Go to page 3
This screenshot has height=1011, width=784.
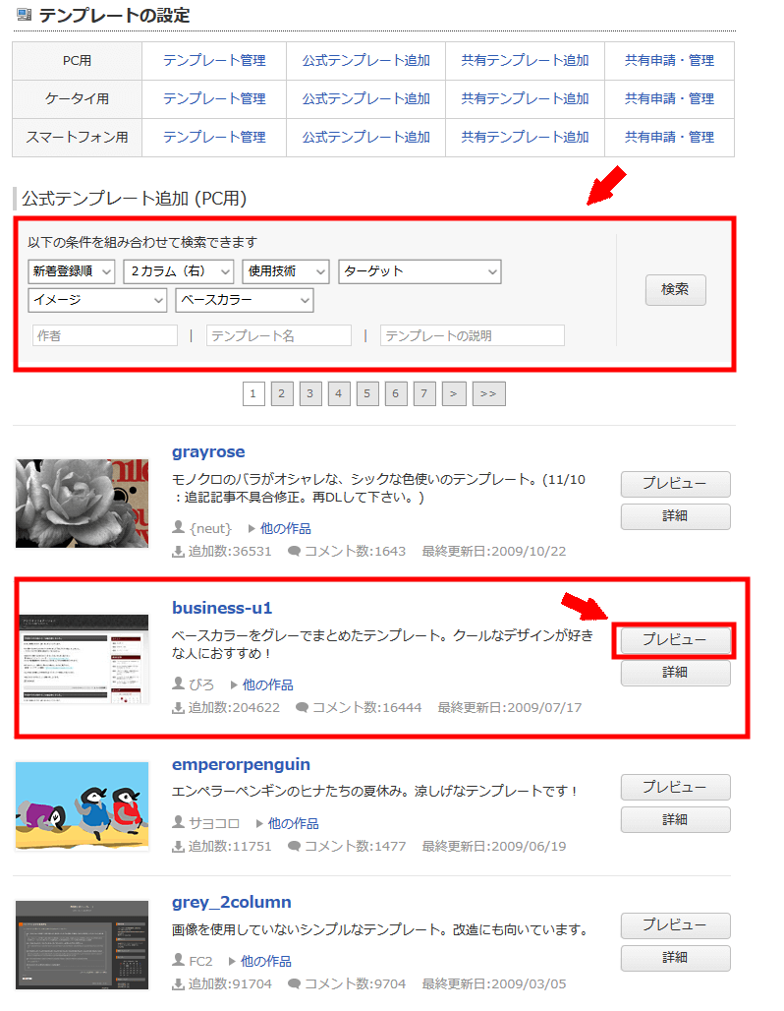point(310,394)
